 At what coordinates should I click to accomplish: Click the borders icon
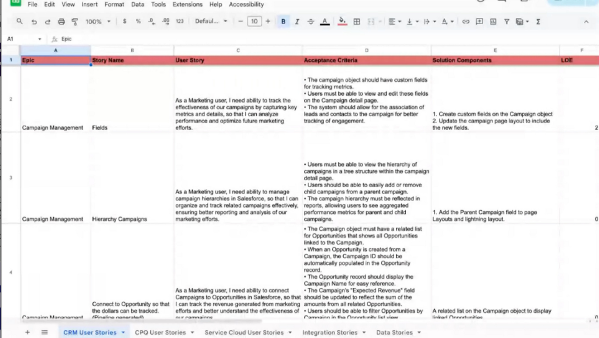(x=356, y=21)
